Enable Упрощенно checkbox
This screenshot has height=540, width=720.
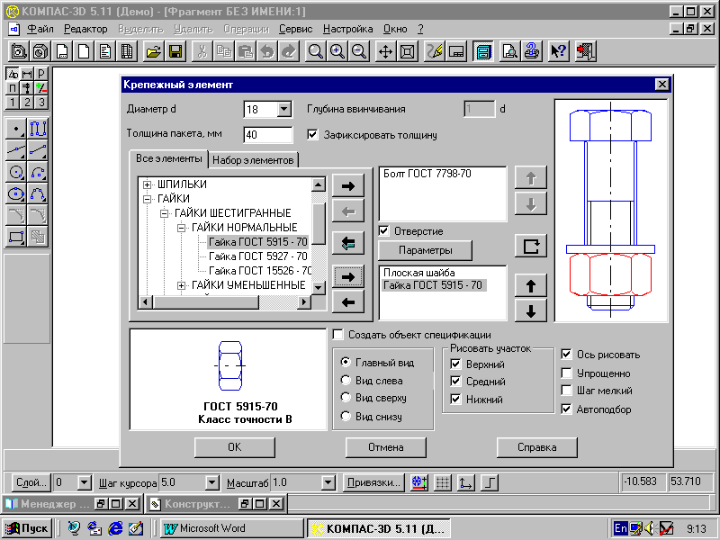coord(567,373)
